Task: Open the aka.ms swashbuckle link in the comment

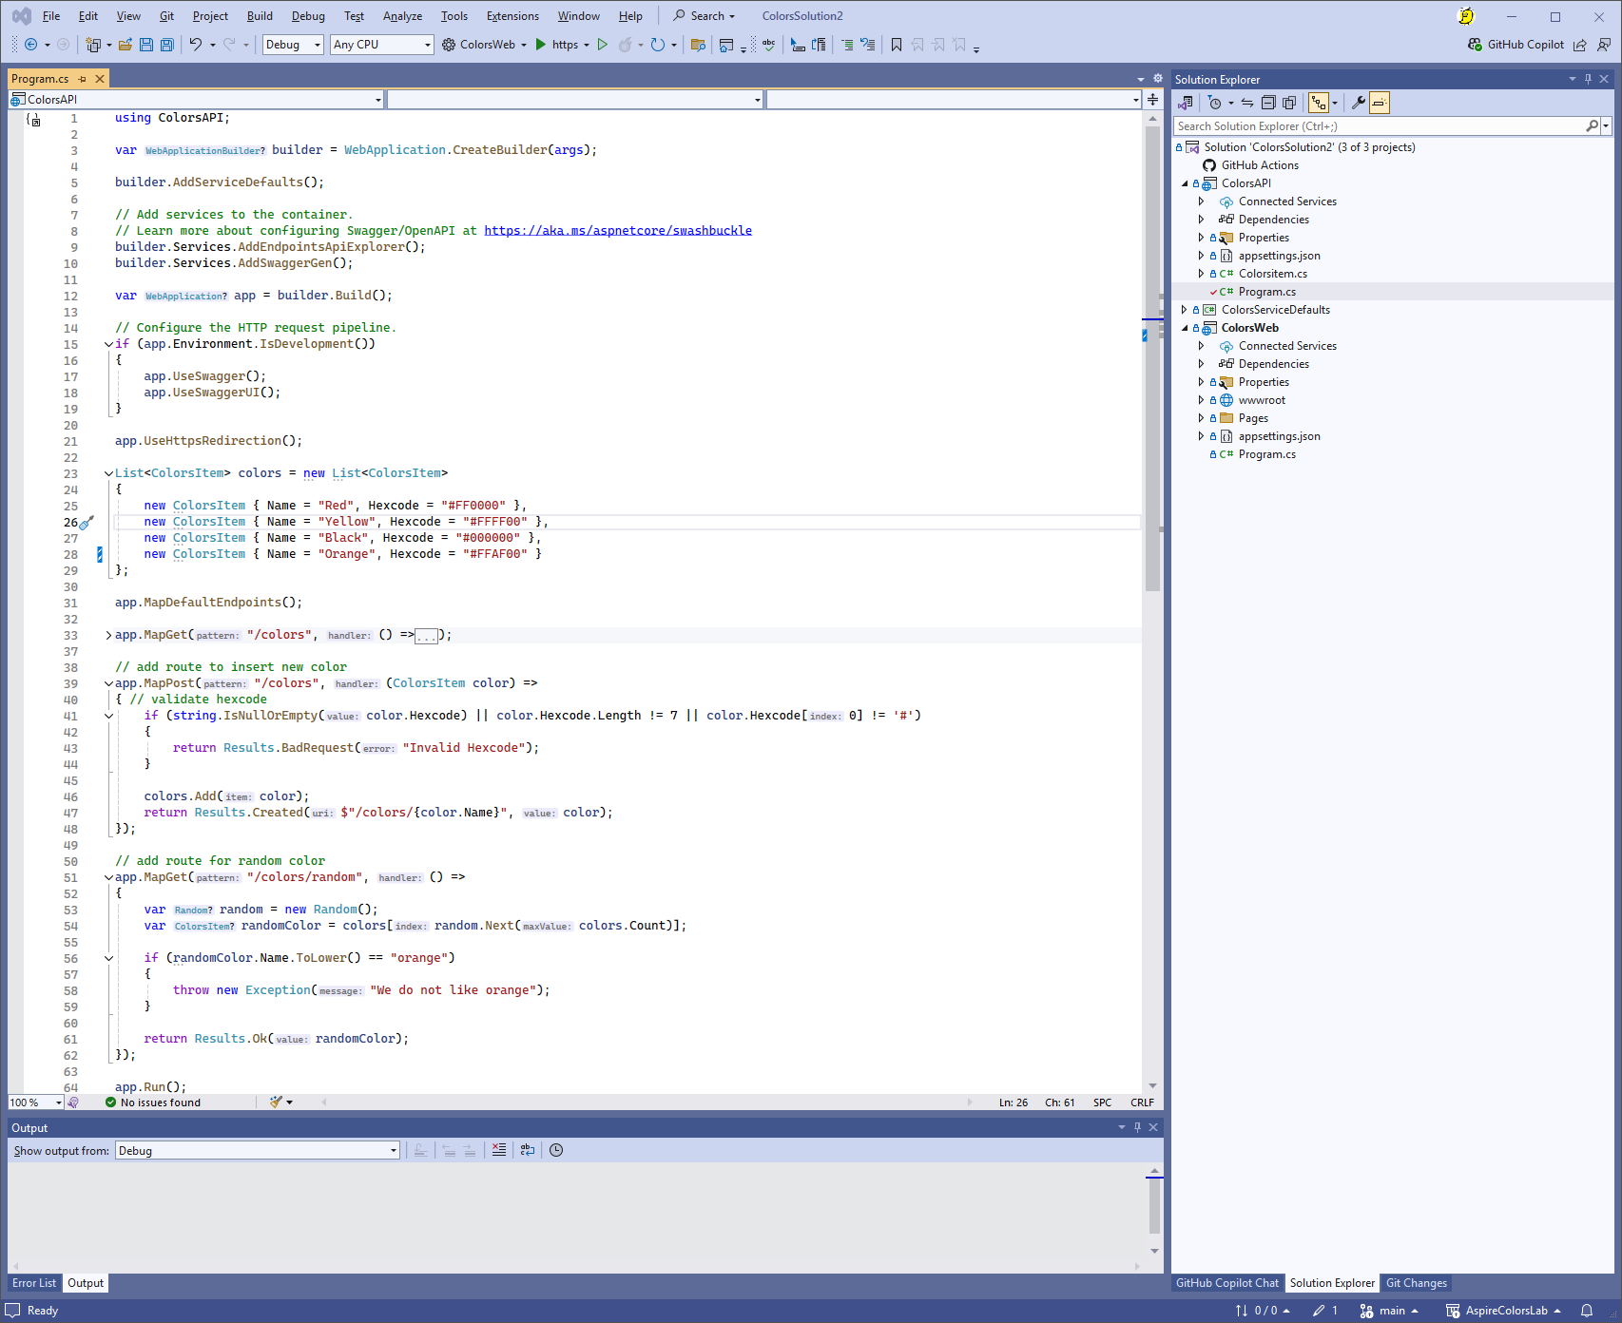Action: click(x=618, y=231)
